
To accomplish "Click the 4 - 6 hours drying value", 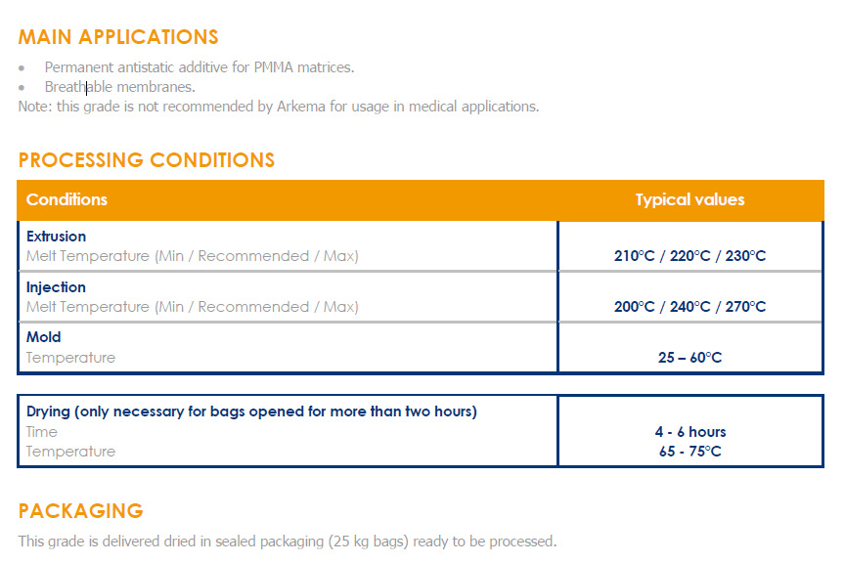I will (689, 432).
